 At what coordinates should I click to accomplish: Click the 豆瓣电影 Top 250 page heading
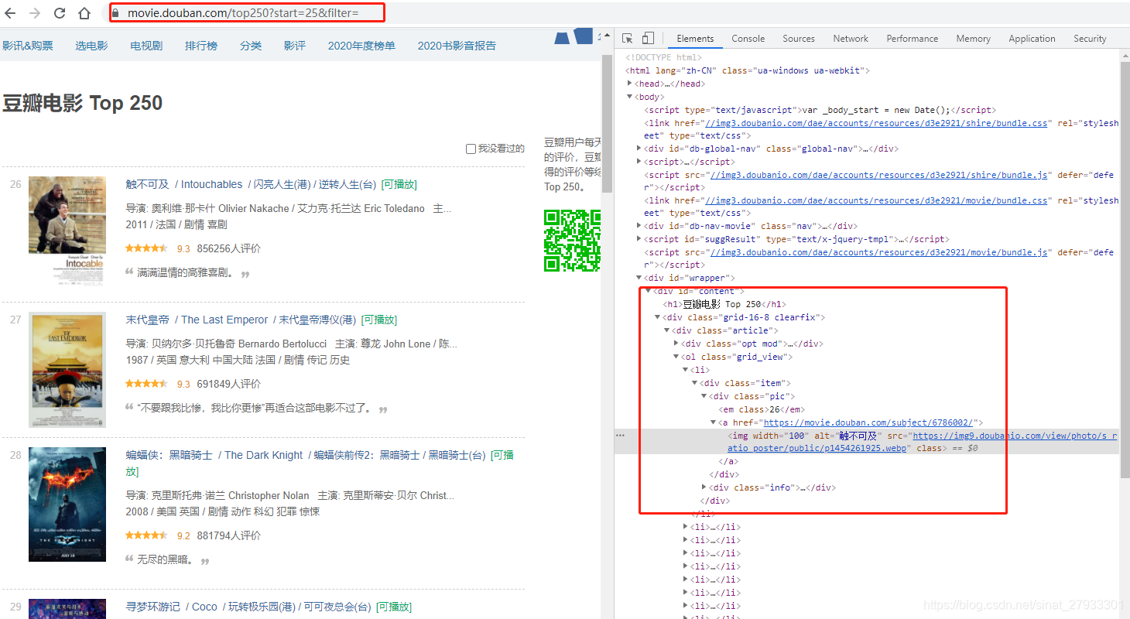click(x=82, y=103)
